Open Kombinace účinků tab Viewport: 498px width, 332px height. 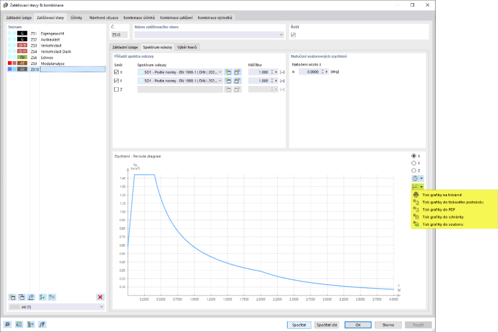coord(139,18)
